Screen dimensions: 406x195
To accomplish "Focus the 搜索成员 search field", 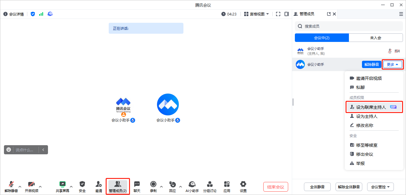I will pos(349,26).
